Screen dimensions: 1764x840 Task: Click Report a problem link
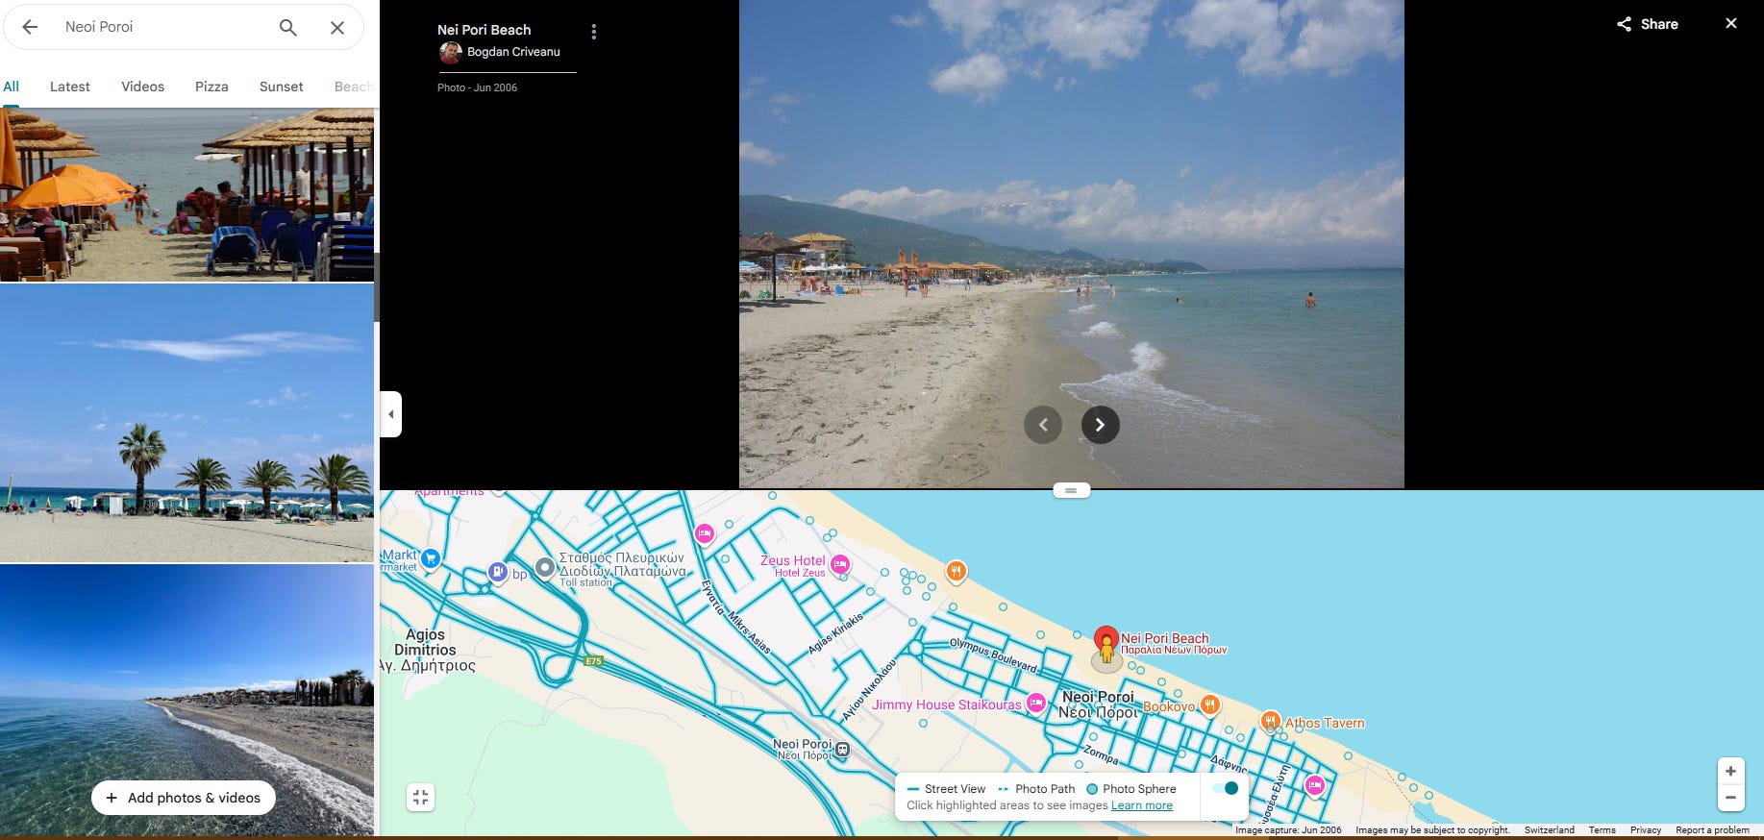click(x=1712, y=829)
